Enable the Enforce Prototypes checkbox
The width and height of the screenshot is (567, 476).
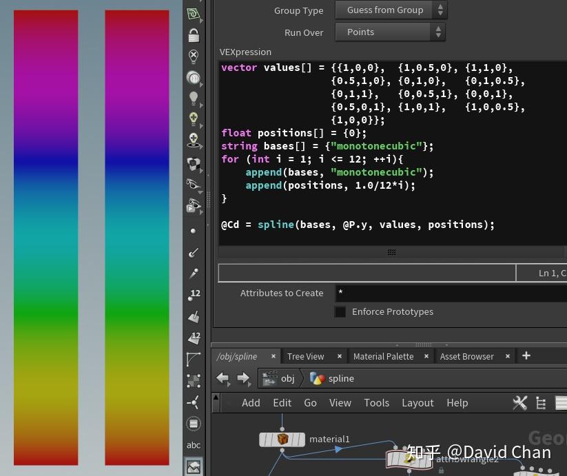coord(340,312)
